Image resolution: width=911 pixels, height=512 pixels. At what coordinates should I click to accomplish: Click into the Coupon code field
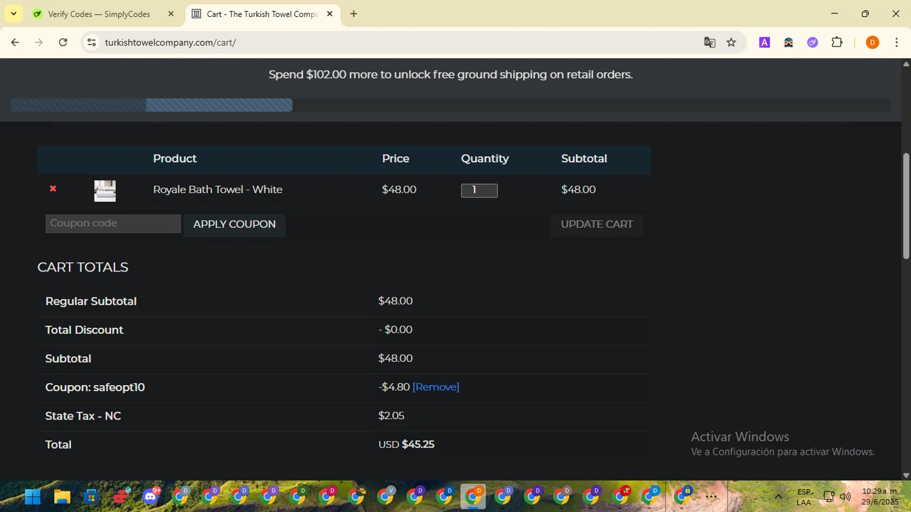point(113,224)
